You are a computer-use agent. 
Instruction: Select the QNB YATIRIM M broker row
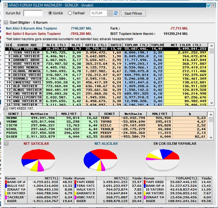click(x=106, y=101)
